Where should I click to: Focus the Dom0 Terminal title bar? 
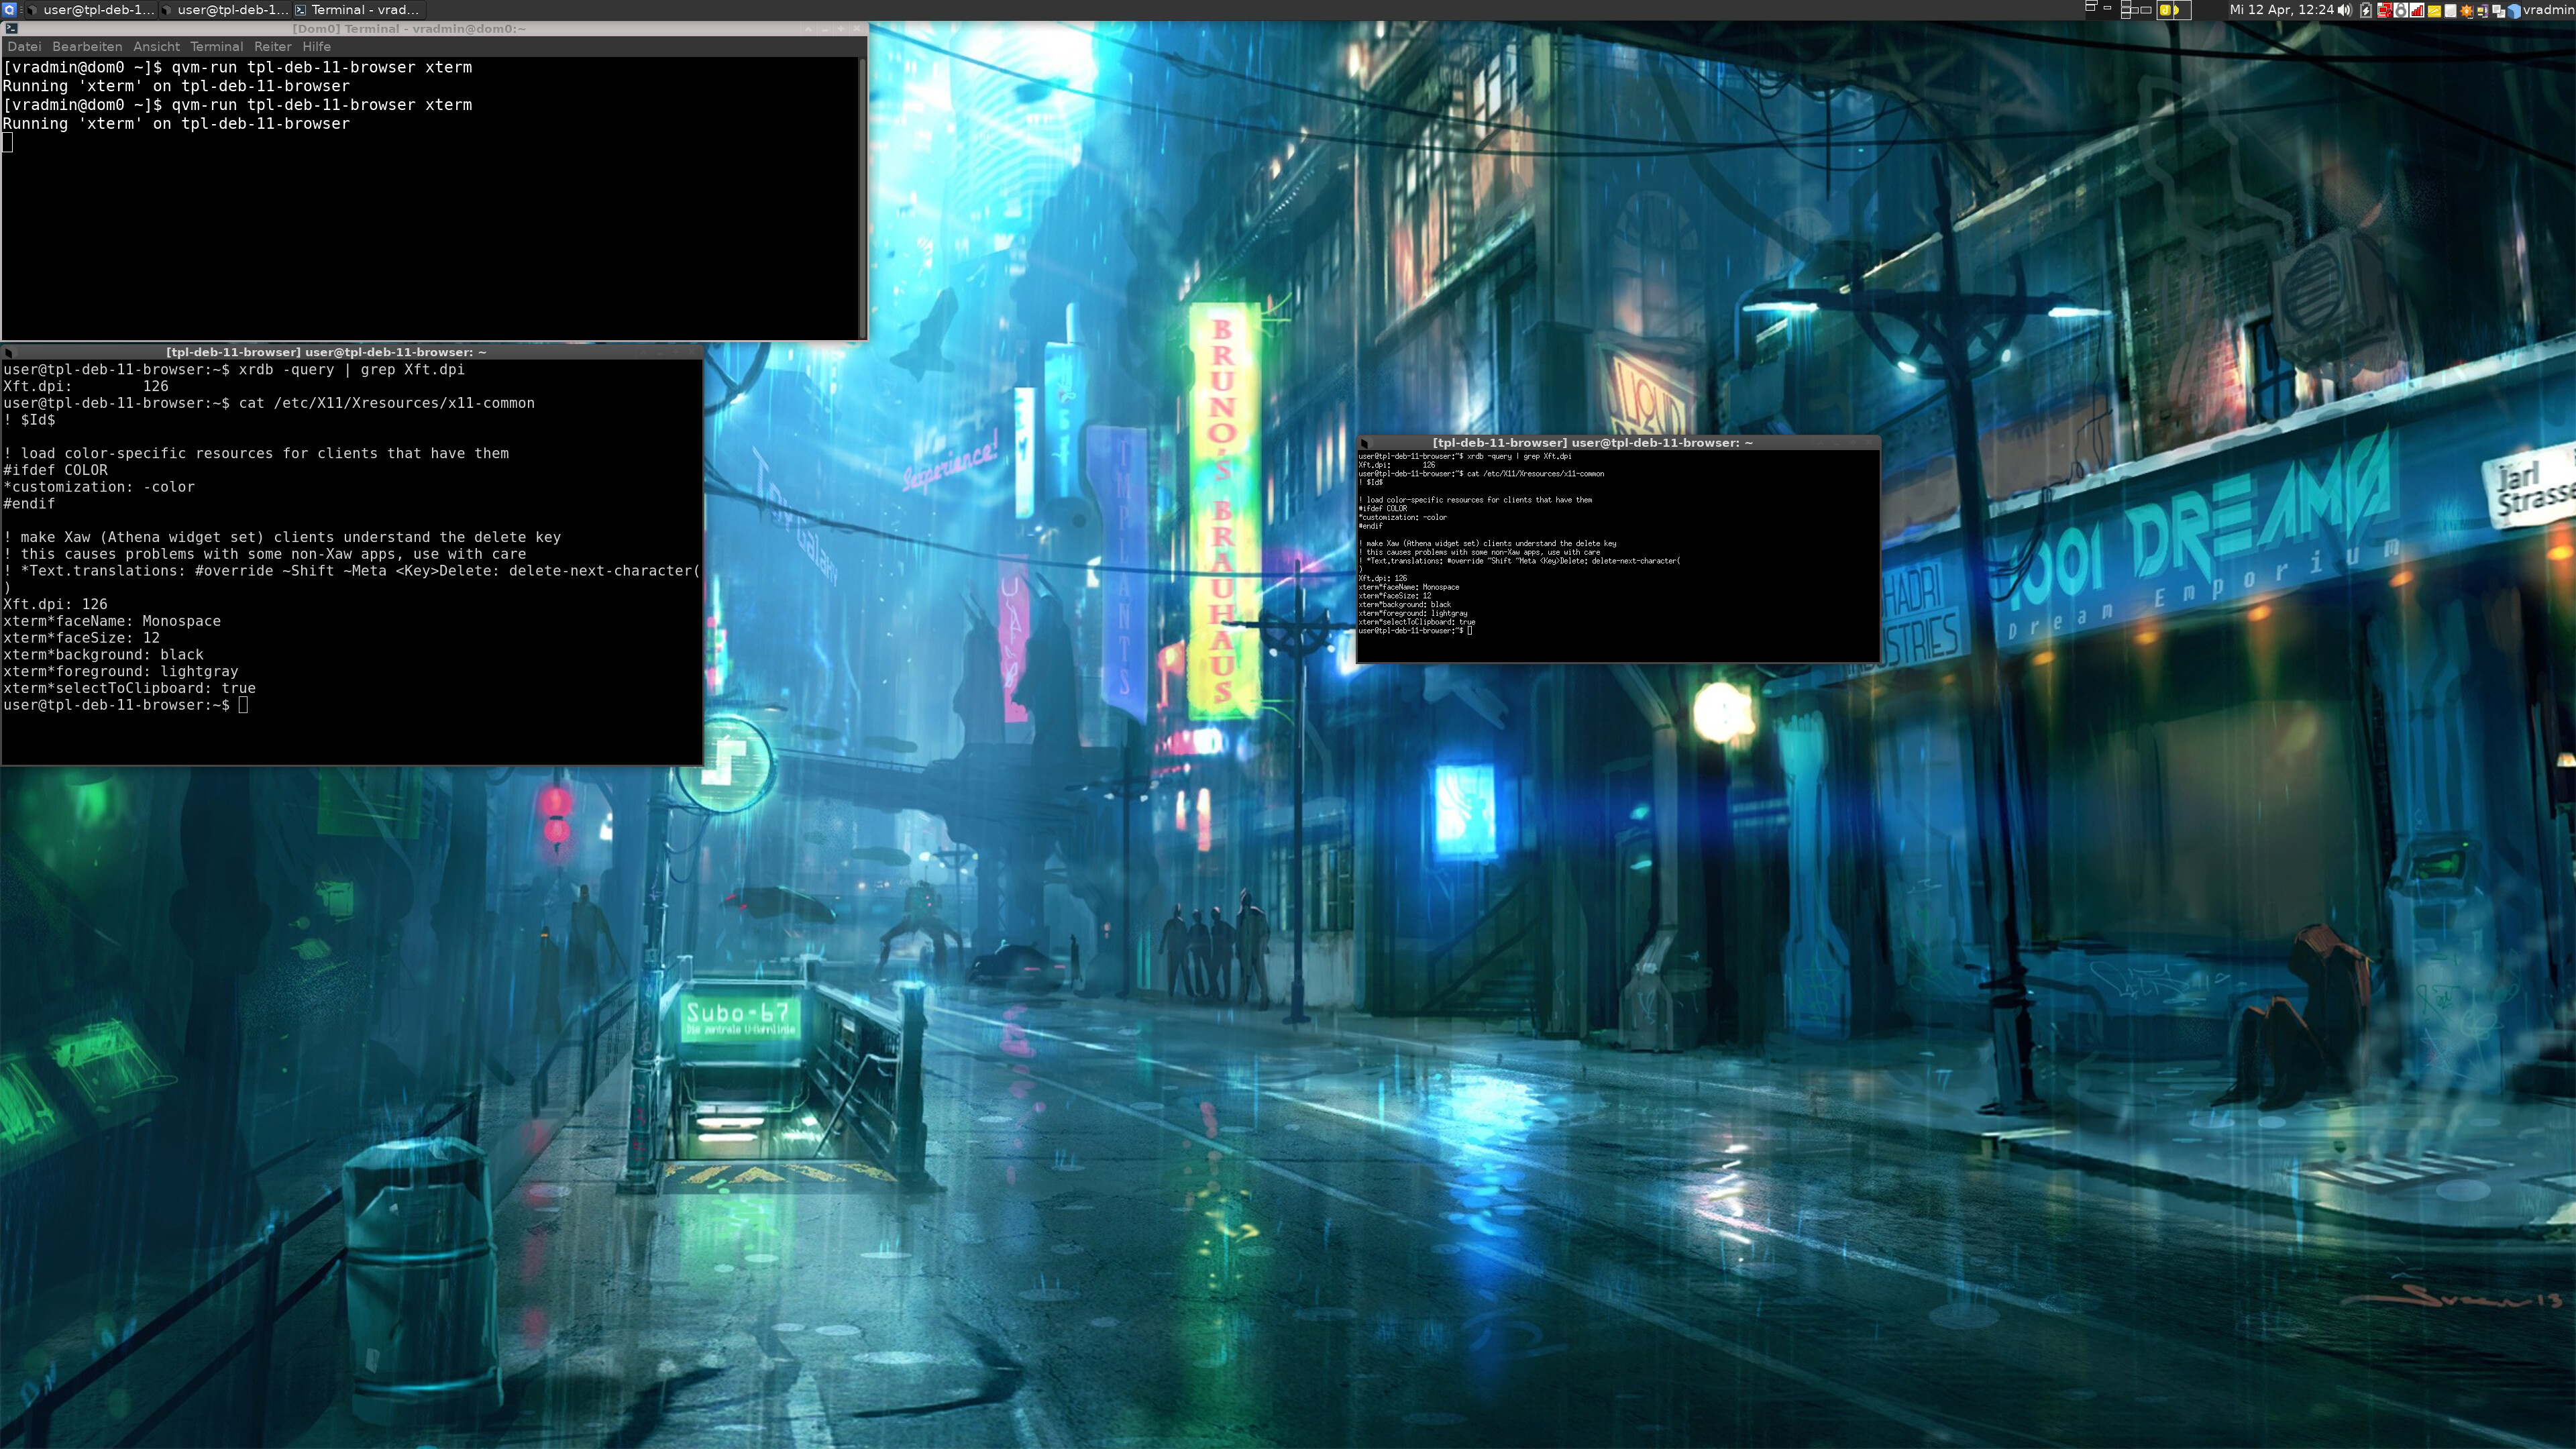[x=434, y=29]
